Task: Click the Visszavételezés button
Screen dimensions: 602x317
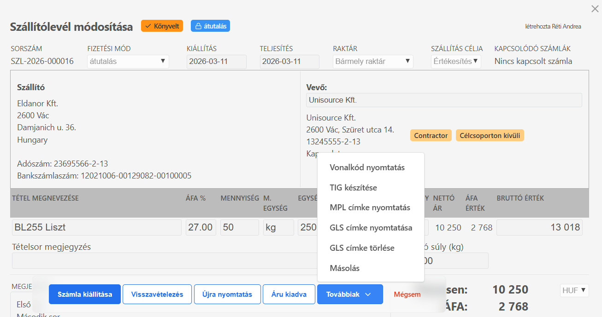Action: pos(157,294)
